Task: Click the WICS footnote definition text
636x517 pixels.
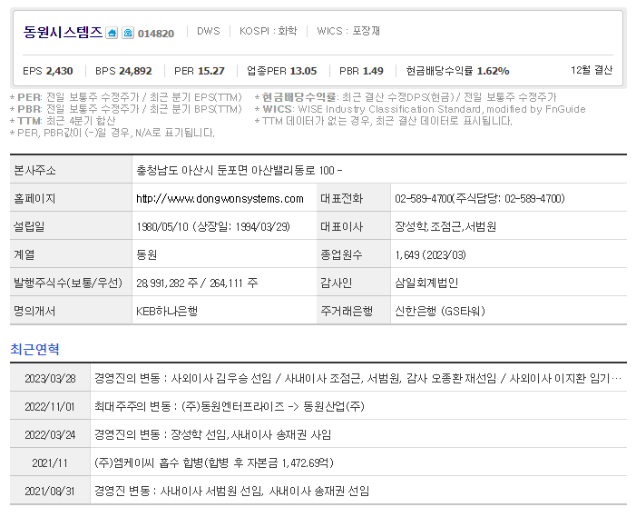Action: [x=420, y=109]
